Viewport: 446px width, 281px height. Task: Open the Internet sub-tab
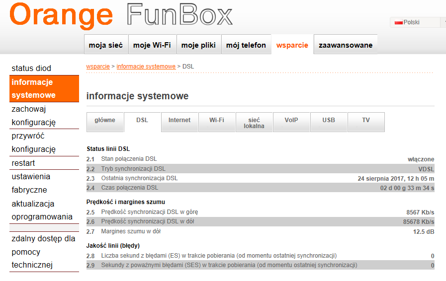tap(179, 122)
